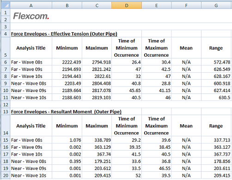Select 'Range' header in row 5
The width and height of the screenshot is (232, 180).
(216, 48)
